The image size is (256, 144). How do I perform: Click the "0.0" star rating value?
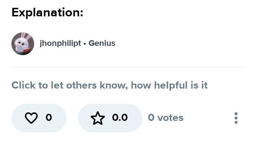120,118
